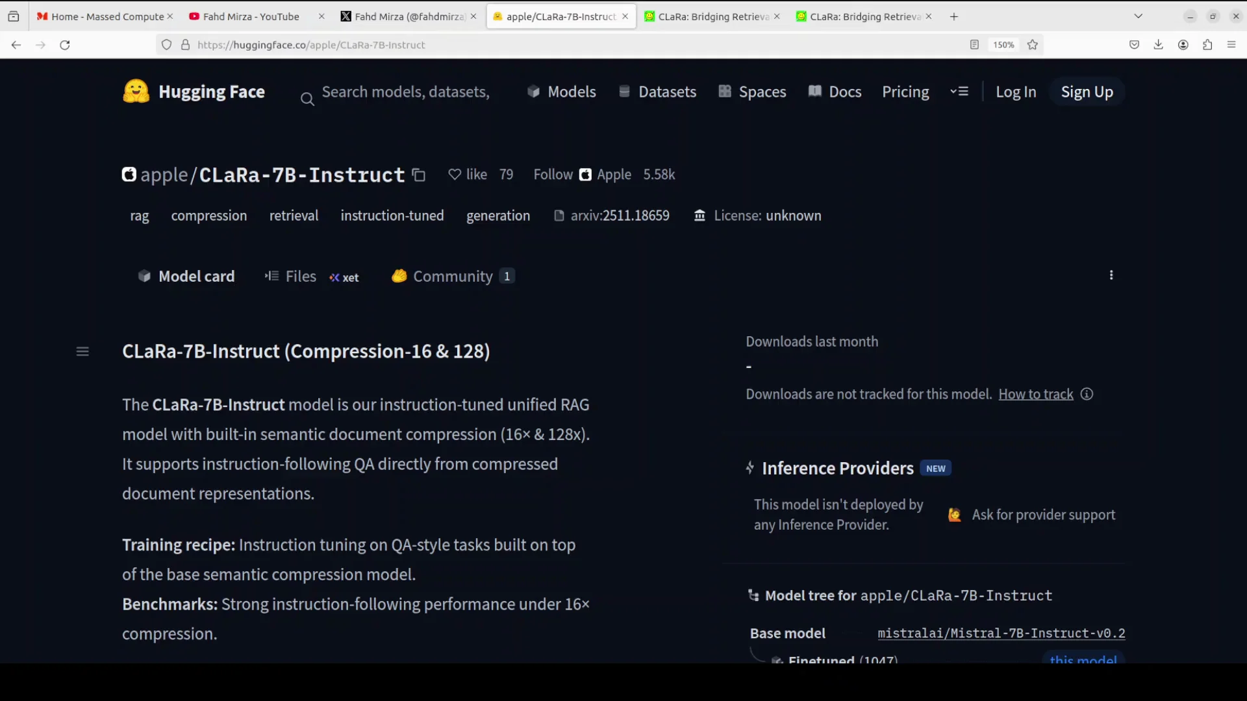Open the Spaces section
Screen dimensions: 1247x701
coord(761,92)
